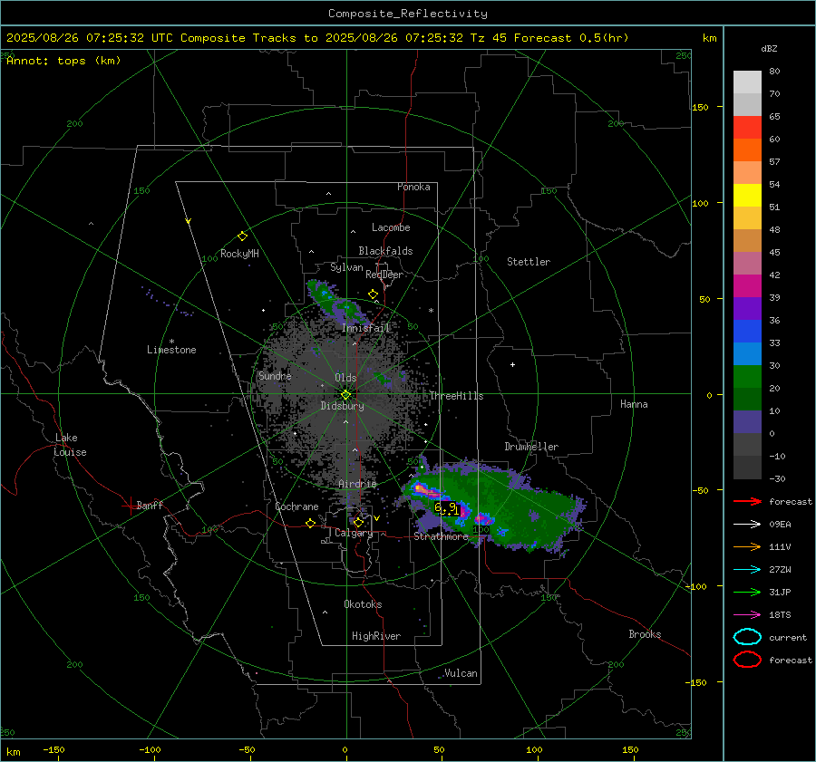
Task: Select the Sundre label
Action: pyautogui.click(x=275, y=376)
